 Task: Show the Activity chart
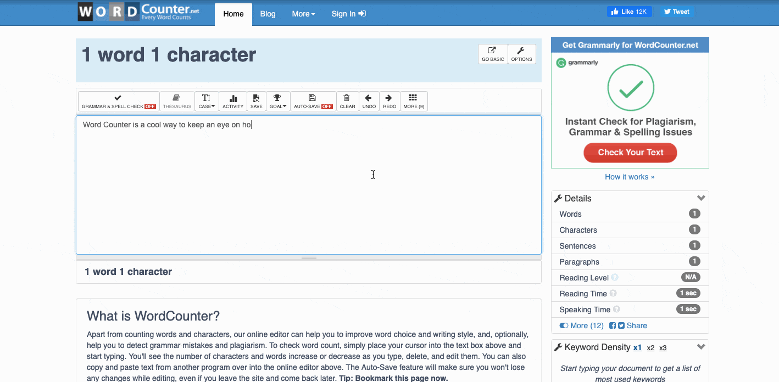233,102
